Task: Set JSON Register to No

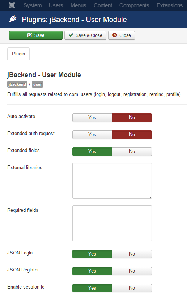Action: coord(132,271)
